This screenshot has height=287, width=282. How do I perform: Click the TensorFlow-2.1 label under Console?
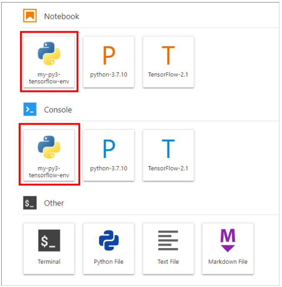(168, 168)
